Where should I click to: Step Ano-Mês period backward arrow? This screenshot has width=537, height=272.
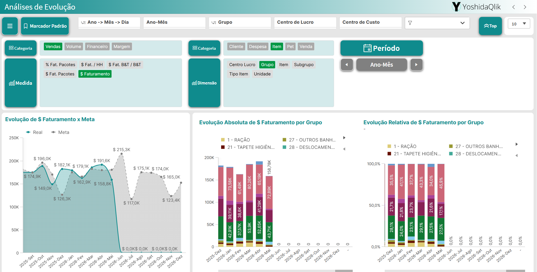coord(347,65)
